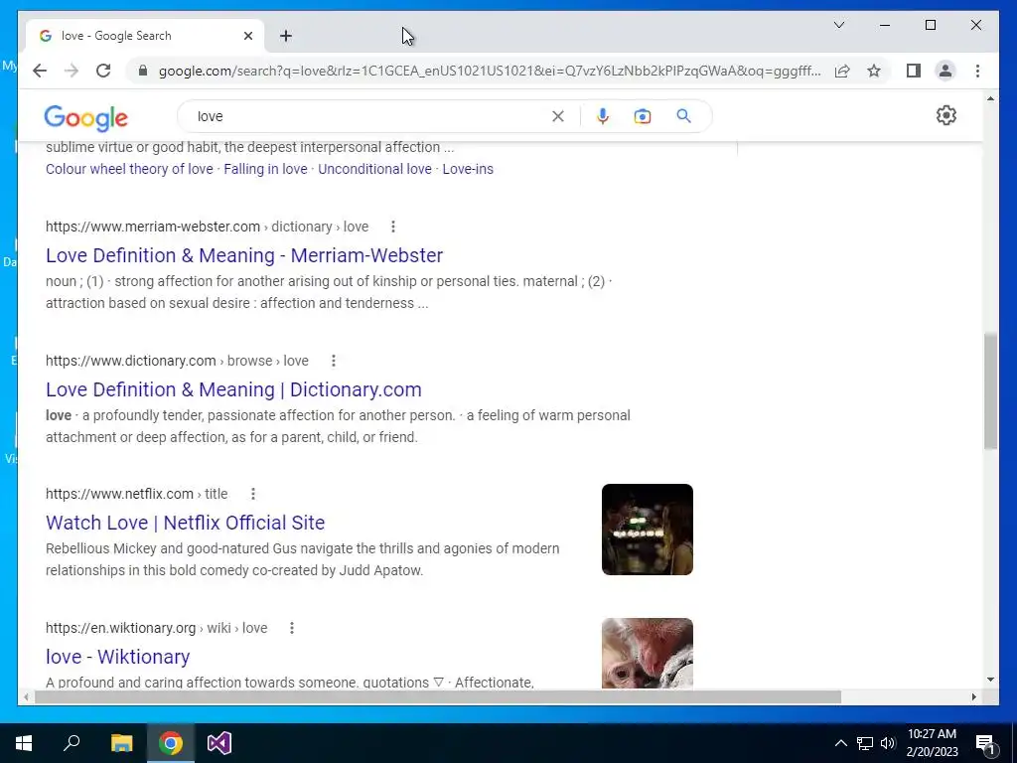Open the tab search dropdown chevron
The height and width of the screenshot is (763, 1017).
838,25
